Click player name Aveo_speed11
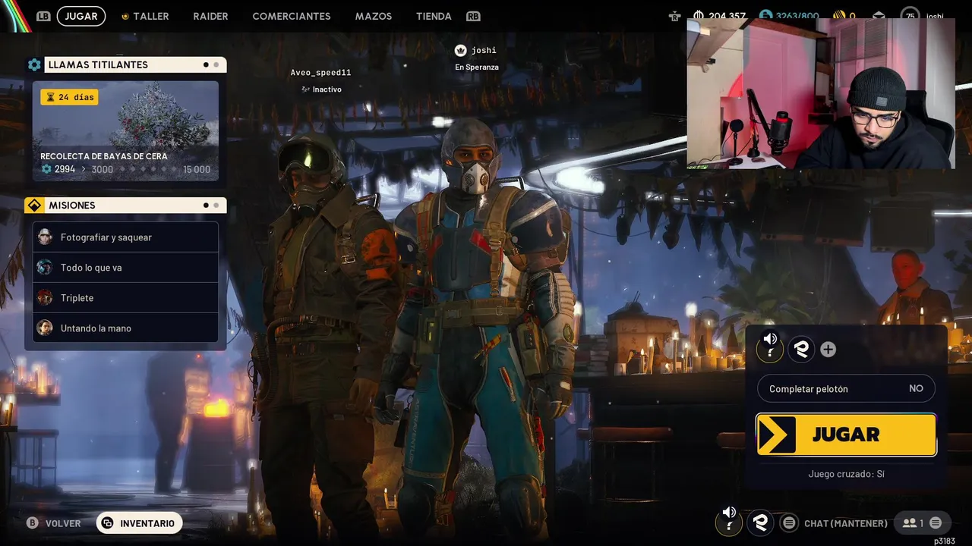972x546 pixels. click(x=320, y=73)
